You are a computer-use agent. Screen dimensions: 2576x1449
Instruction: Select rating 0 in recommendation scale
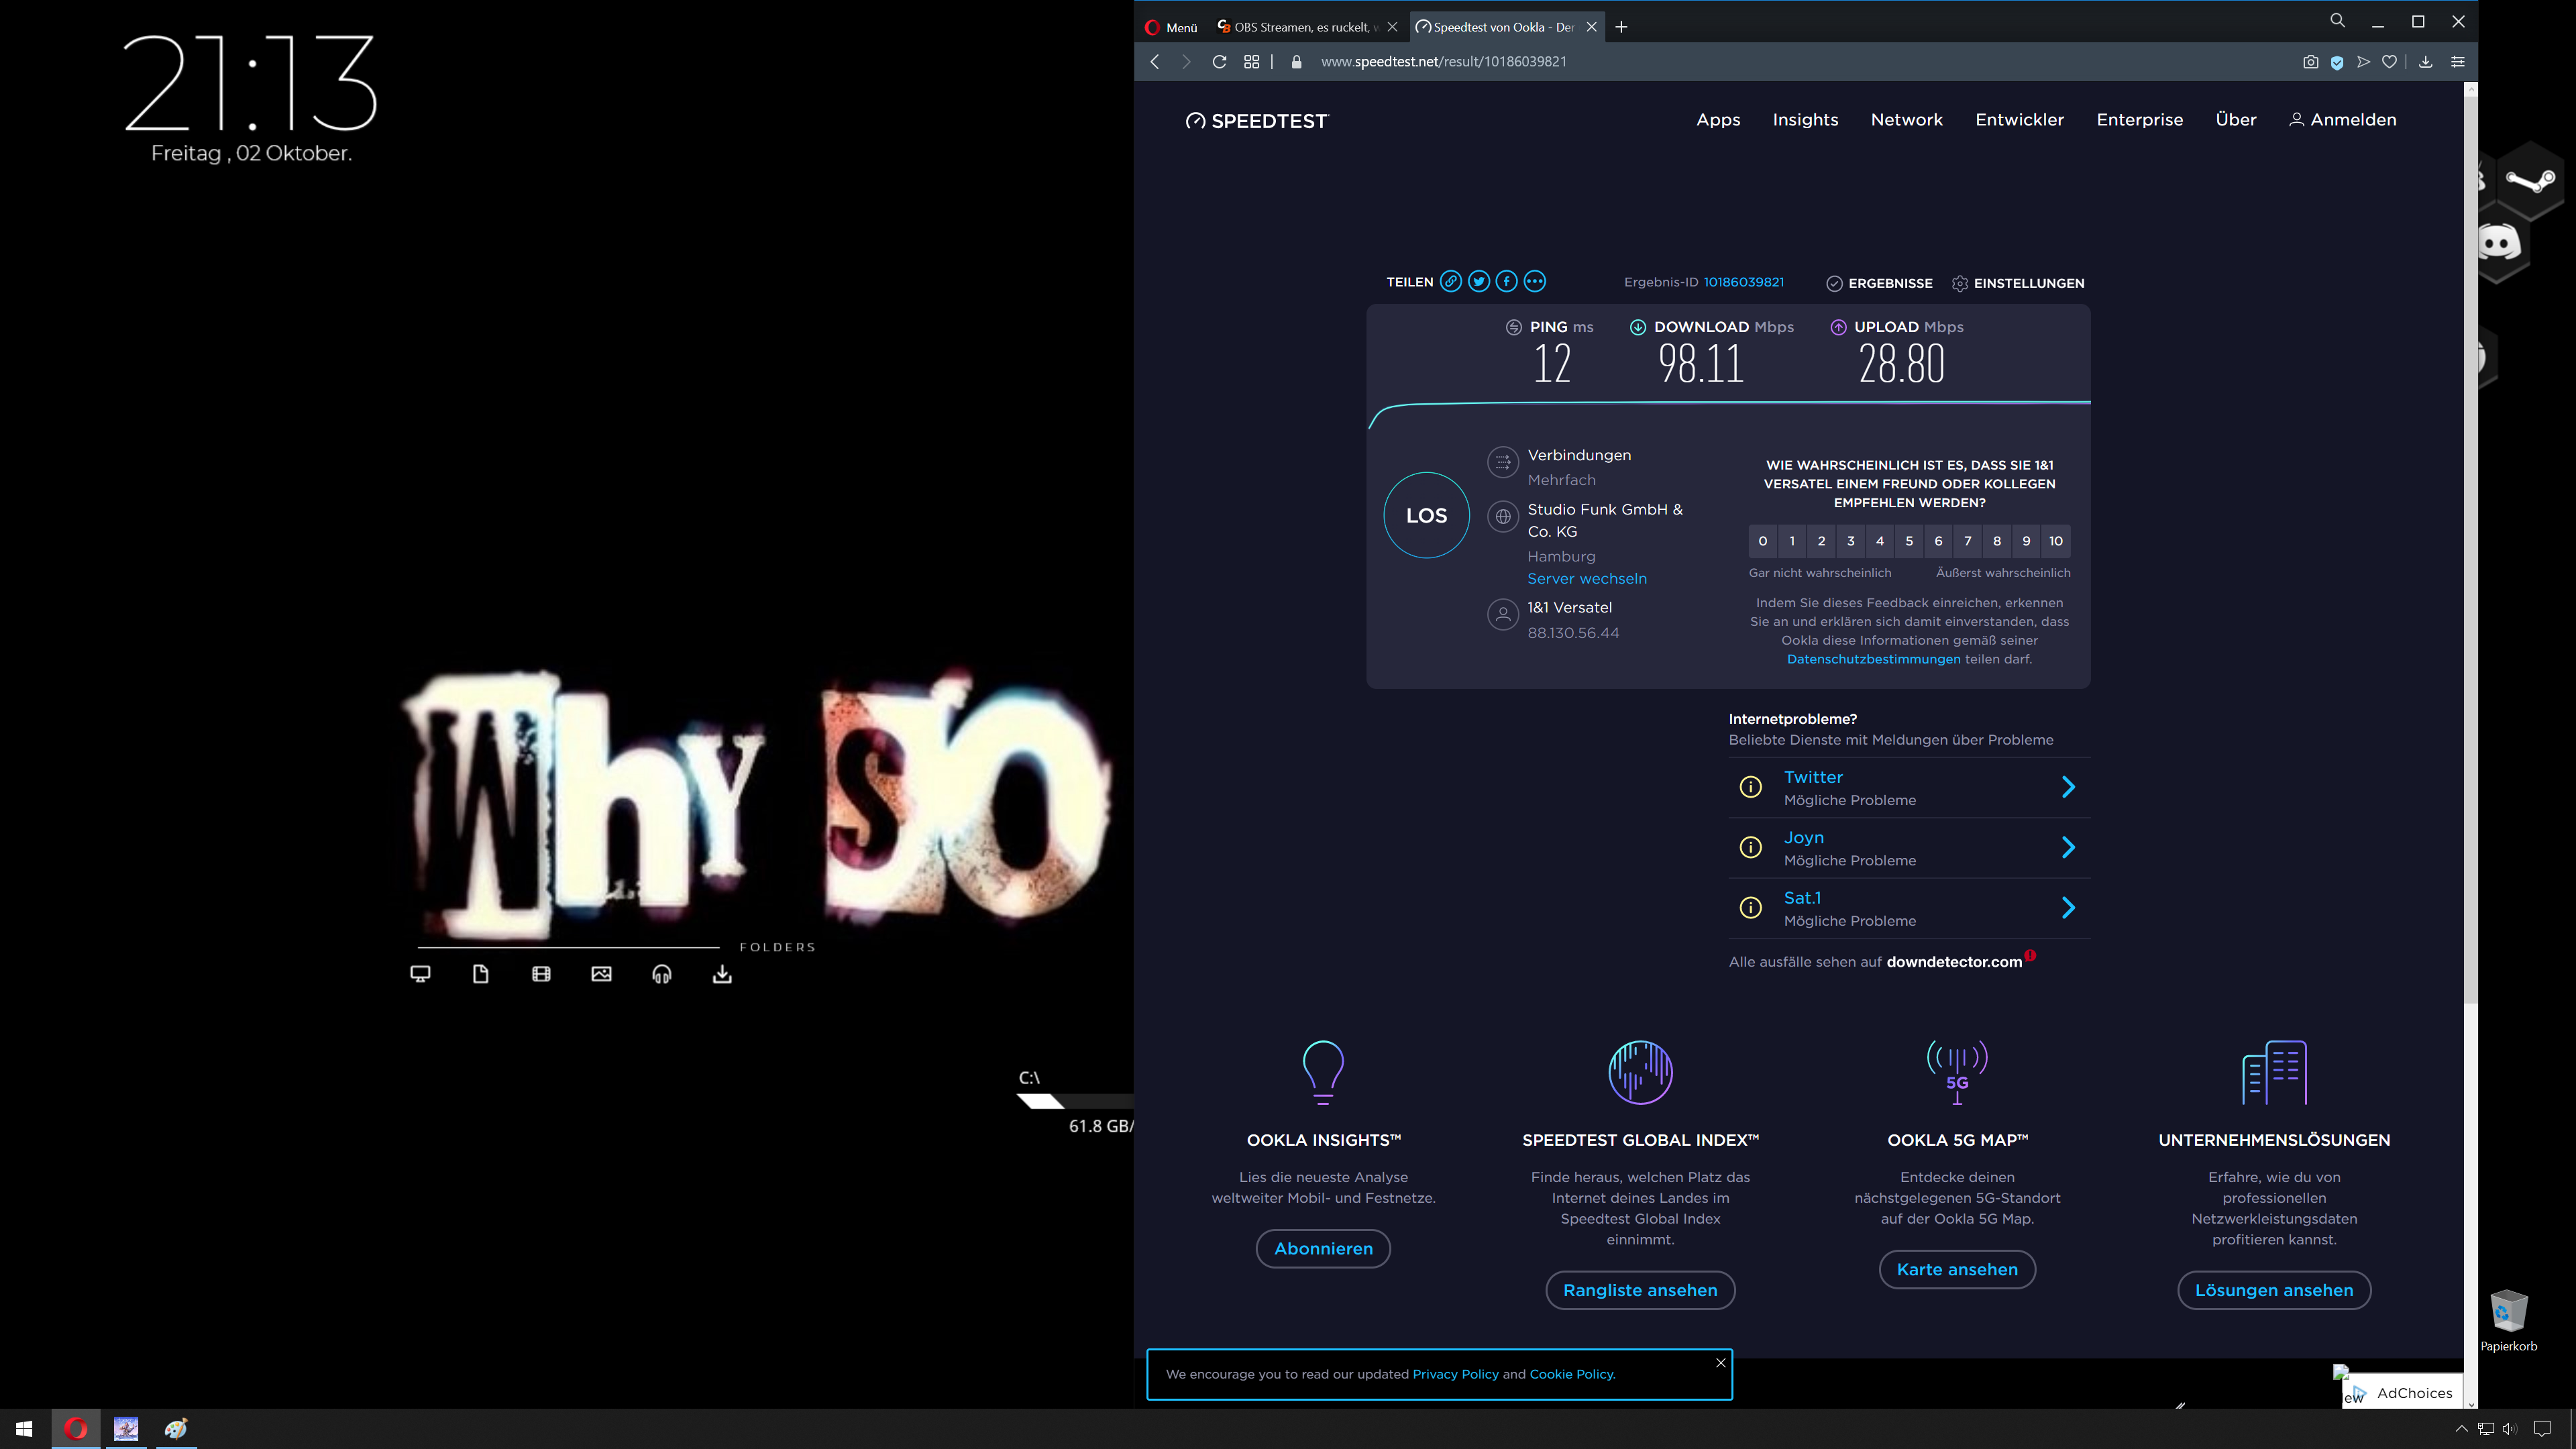(x=1763, y=541)
